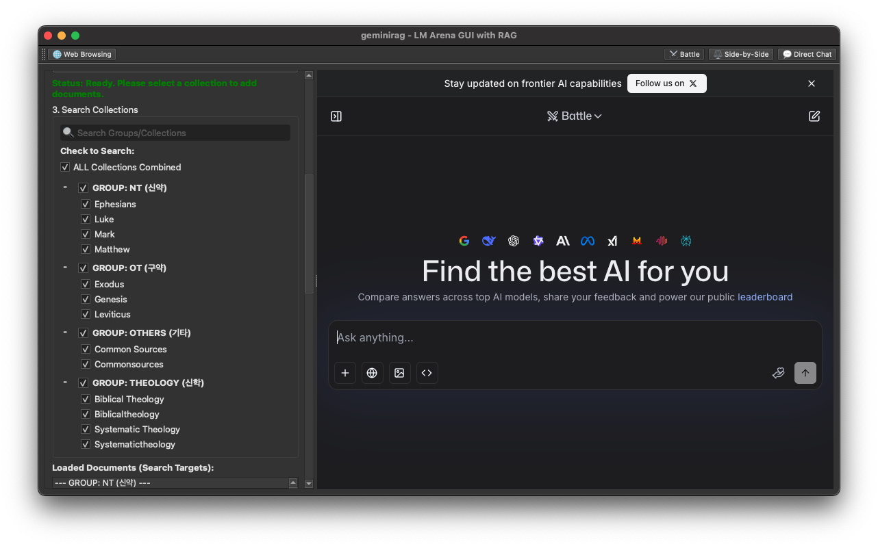Open the Battle mode dropdown
This screenshot has width=878, height=546.
574,116
